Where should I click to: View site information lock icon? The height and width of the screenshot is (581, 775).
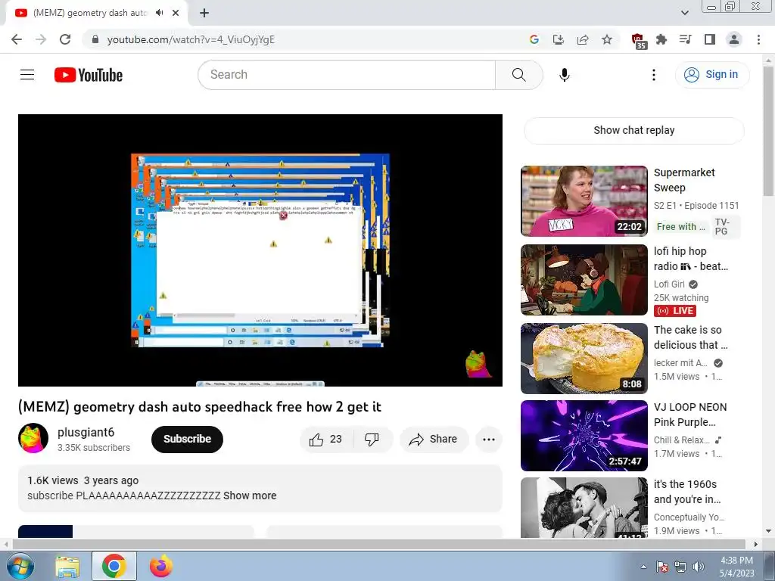pyautogui.click(x=95, y=39)
